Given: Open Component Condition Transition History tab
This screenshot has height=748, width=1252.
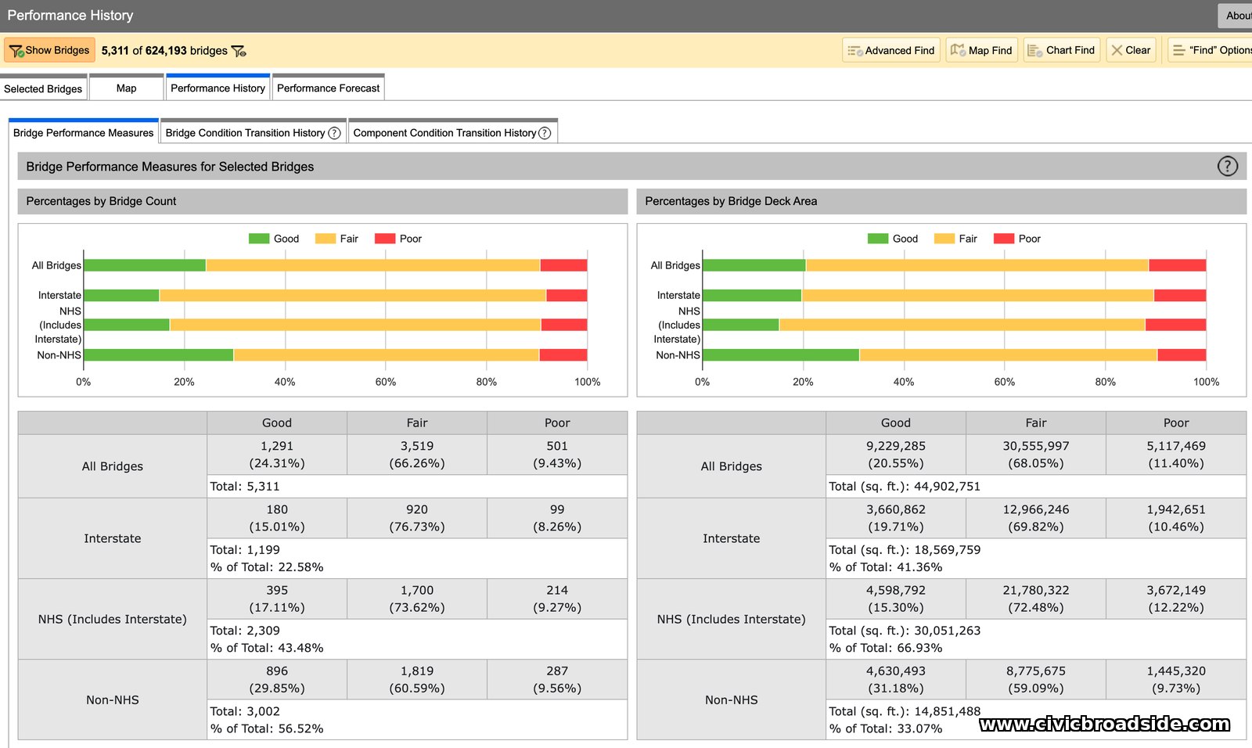Looking at the screenshot, I should [x=444, y=133].
